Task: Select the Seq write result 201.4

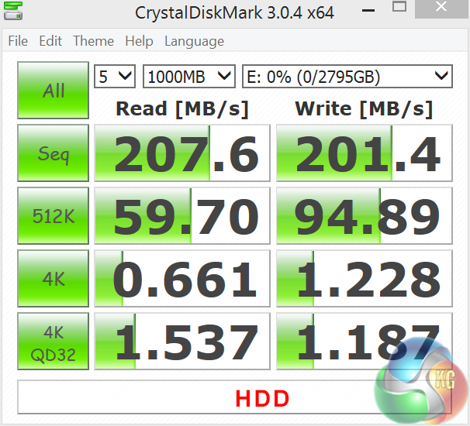Action: click(x=365, y=153)
